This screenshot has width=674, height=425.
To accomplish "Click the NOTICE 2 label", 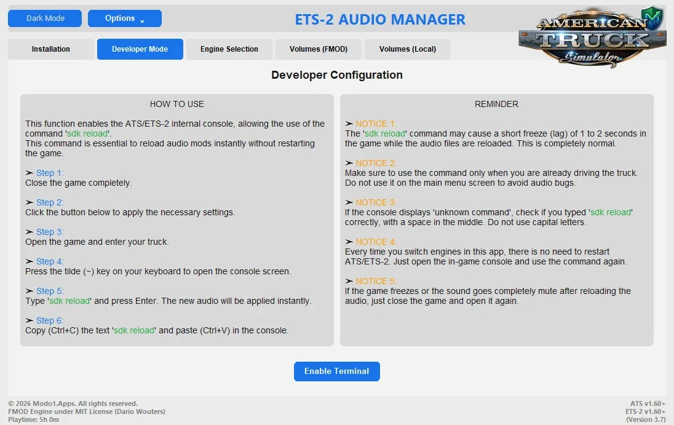I will [376, 163].
